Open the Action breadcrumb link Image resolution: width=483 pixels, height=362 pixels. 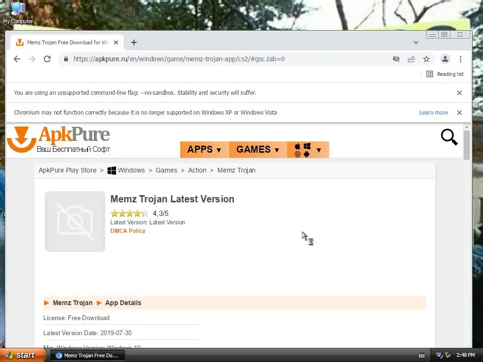tap(197, 170)
